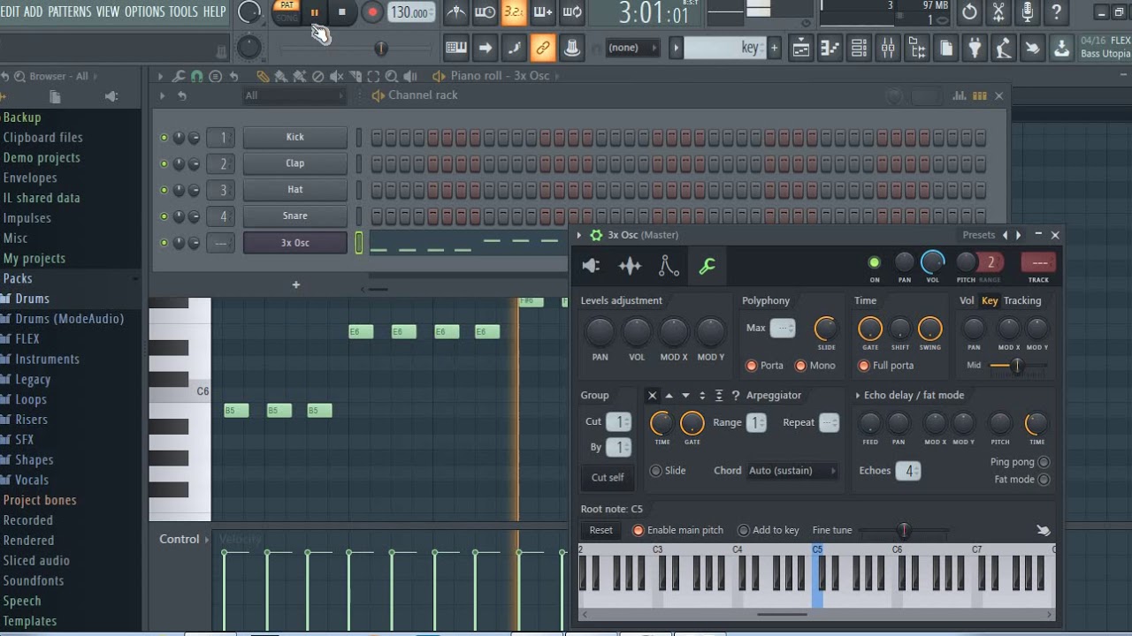
Task: Open the plugin tab with the plug icon
Action: click(x=591, y=266)
